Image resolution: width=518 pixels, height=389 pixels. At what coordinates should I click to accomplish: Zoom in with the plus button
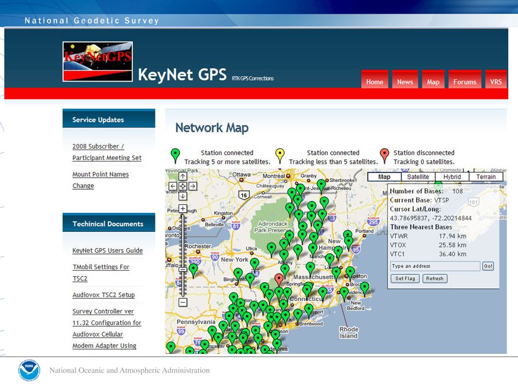[183, 209]
